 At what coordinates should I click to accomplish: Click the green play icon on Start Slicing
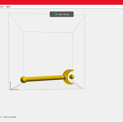tap(56, 14)
